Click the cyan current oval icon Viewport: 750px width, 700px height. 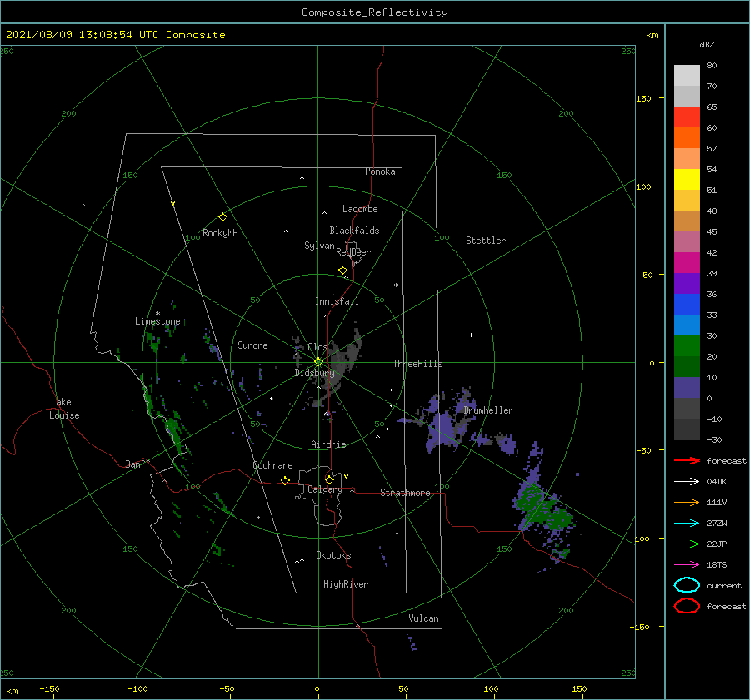coord(687,585)
